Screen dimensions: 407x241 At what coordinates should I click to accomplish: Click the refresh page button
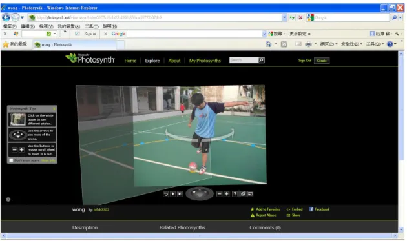tap(292, 17)
